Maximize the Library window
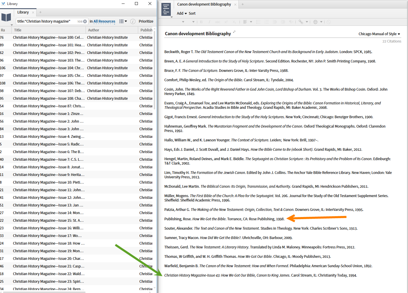 point(136,4)
